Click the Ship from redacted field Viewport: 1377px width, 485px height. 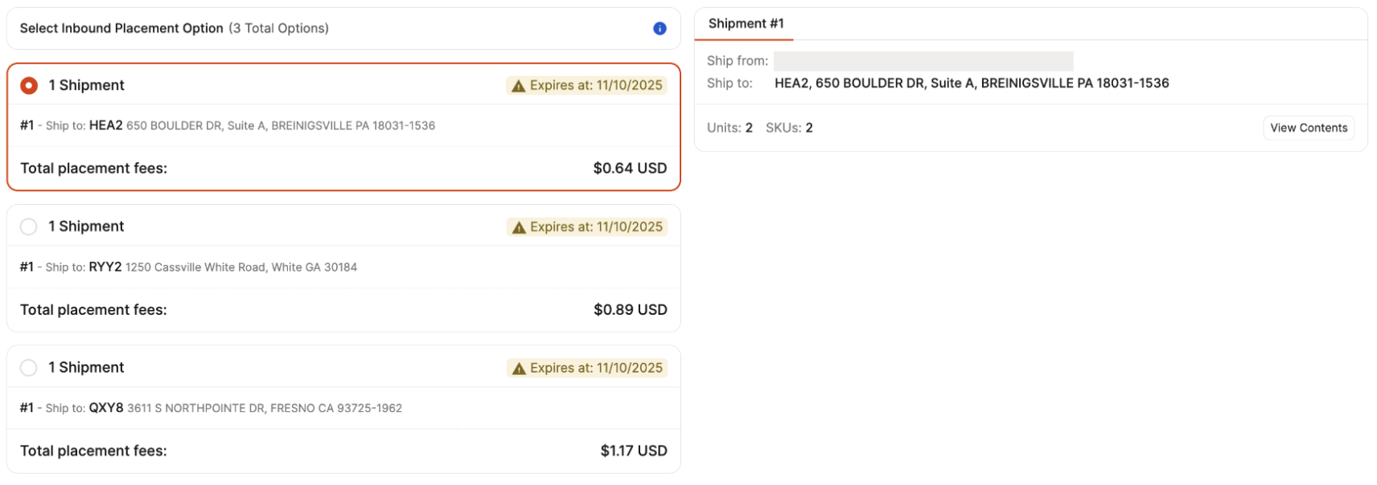pos(923,61)
